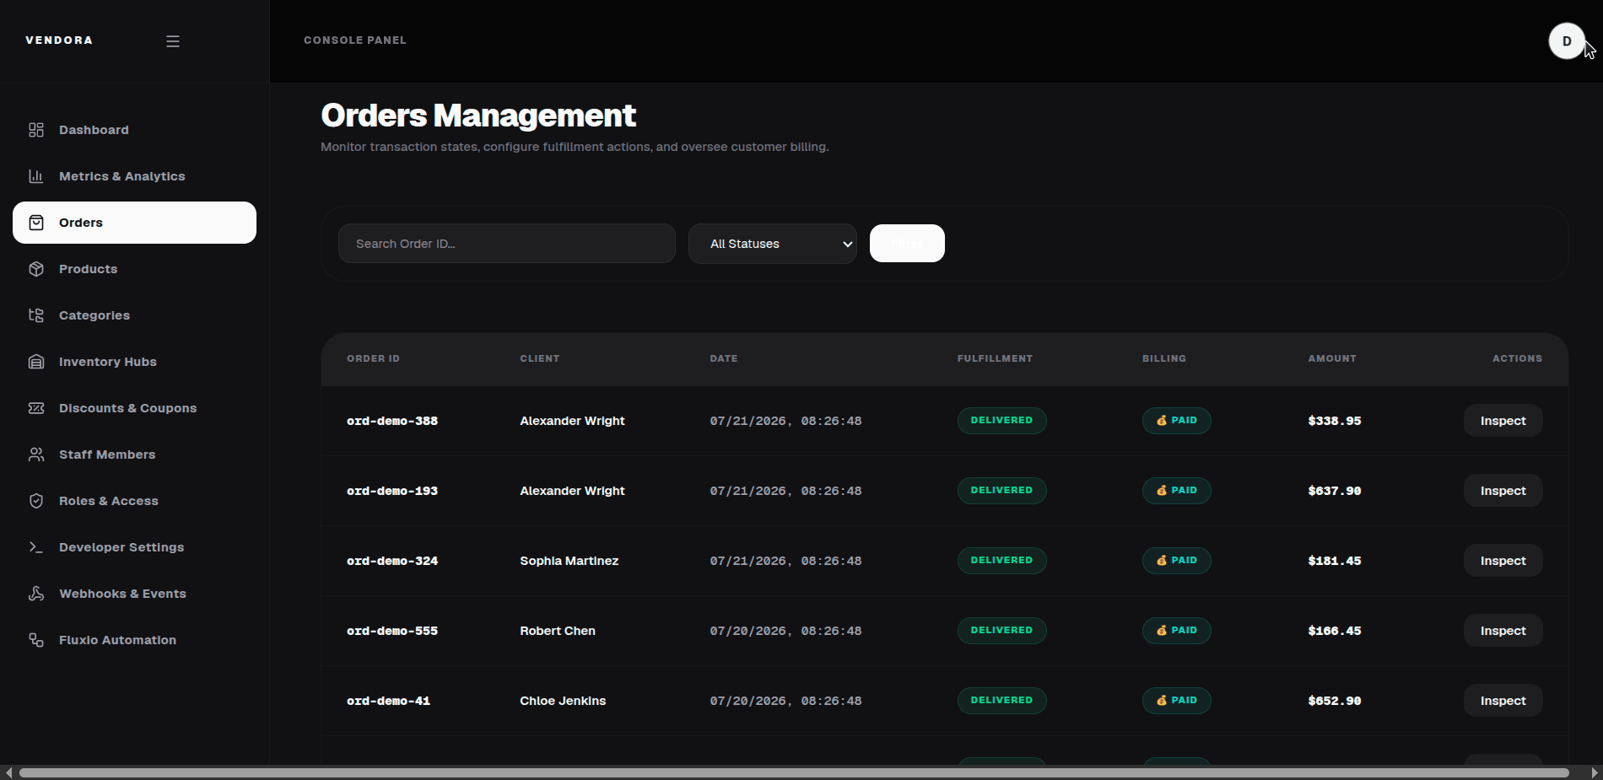
Task: Open the user avatar D menu
Action: (x=1567, y=41)
